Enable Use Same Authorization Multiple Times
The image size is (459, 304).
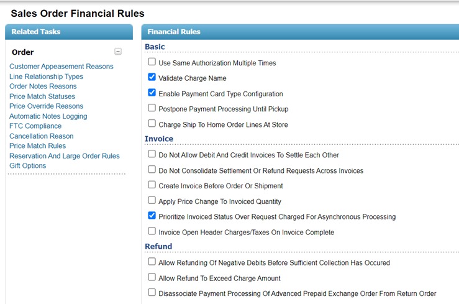152,62
